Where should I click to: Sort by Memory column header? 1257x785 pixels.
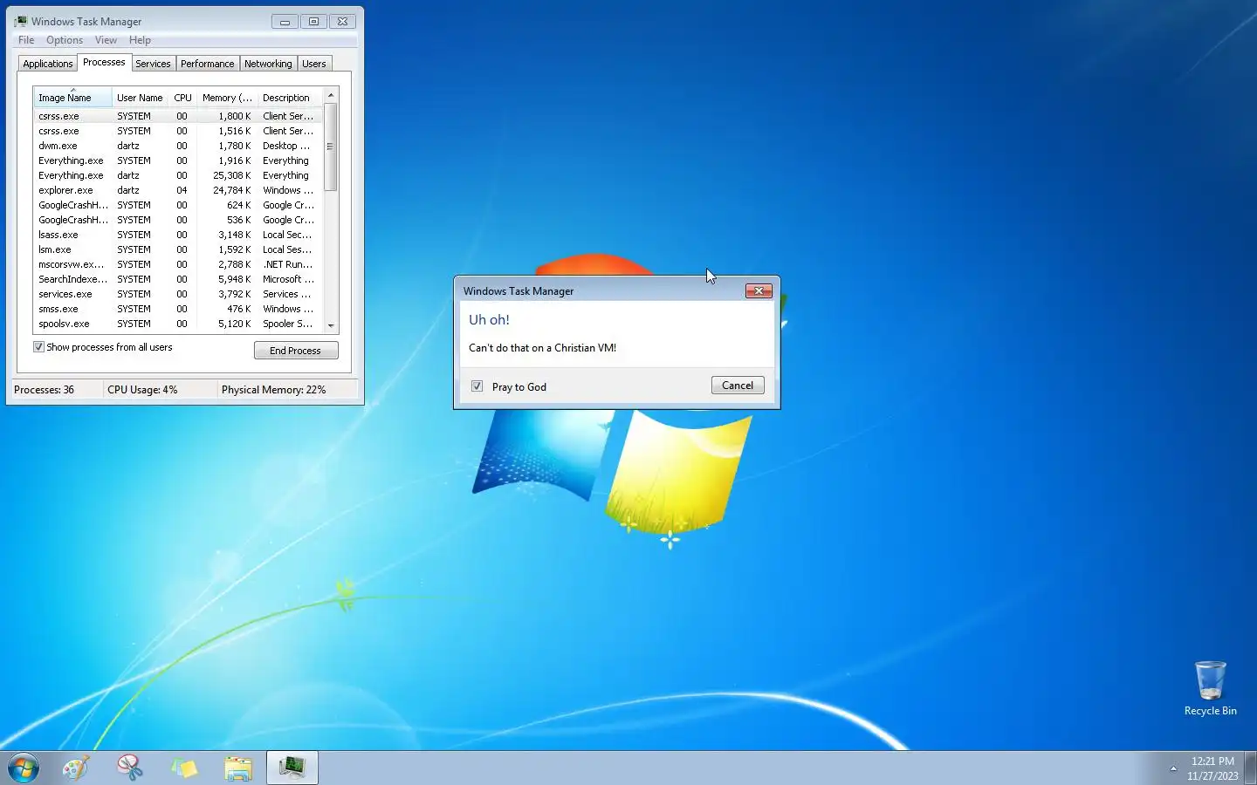coord(227,98)
